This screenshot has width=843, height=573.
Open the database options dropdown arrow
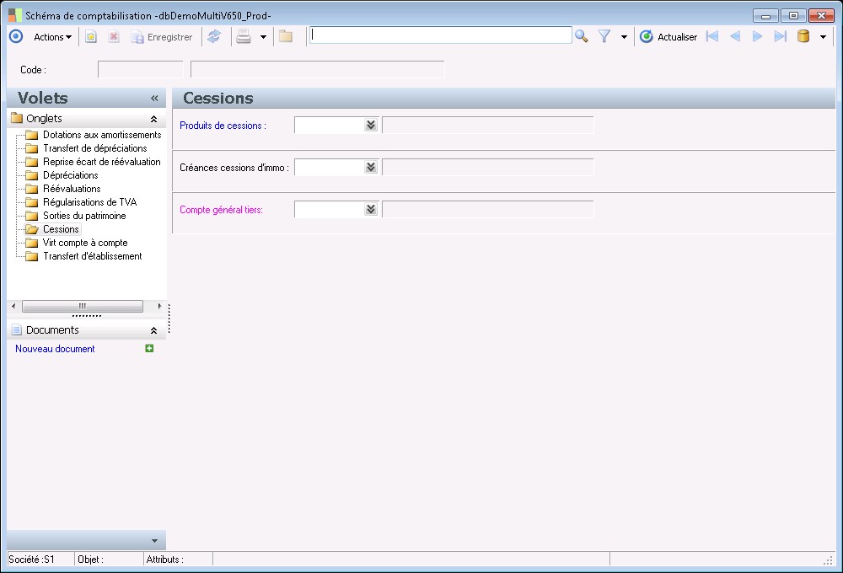[x=823, y=37]
